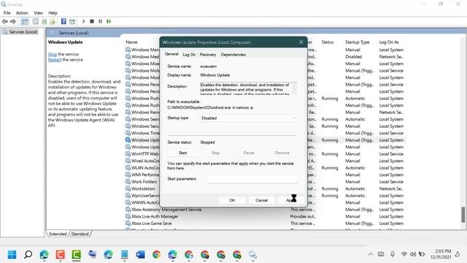This screenshot has width=467, height=263.
Task: Sort by the Name column header
Action: pos(131,42)
